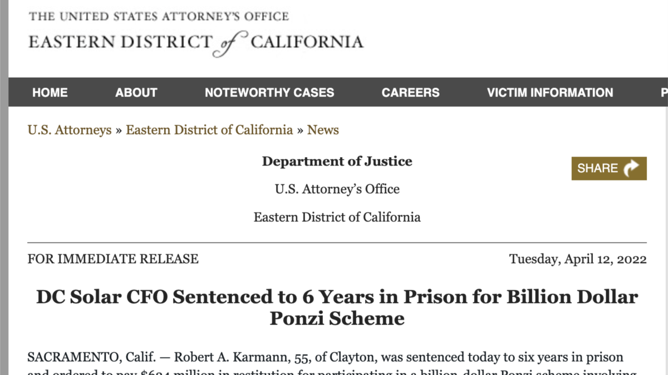Go to the HOME navigation item

pos(50,93)
